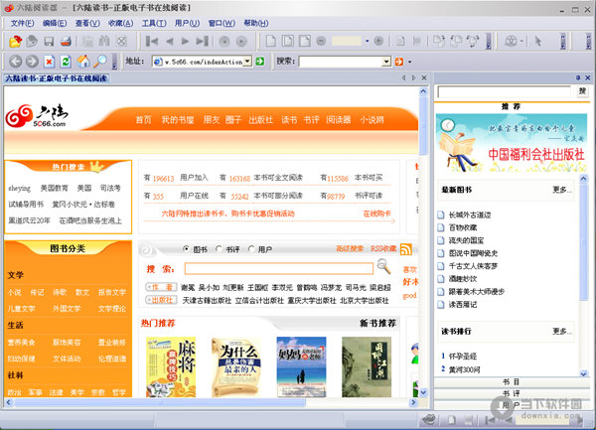
Task: Click the red X stop loading icon
Action: pos(49,62)
